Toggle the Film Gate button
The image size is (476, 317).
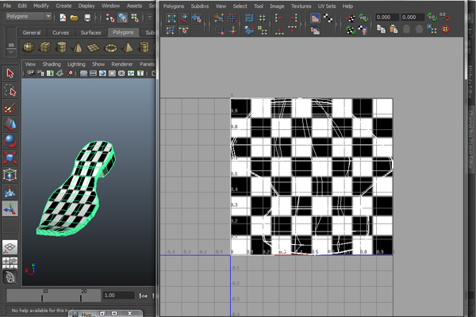click(x=93, y=73)
